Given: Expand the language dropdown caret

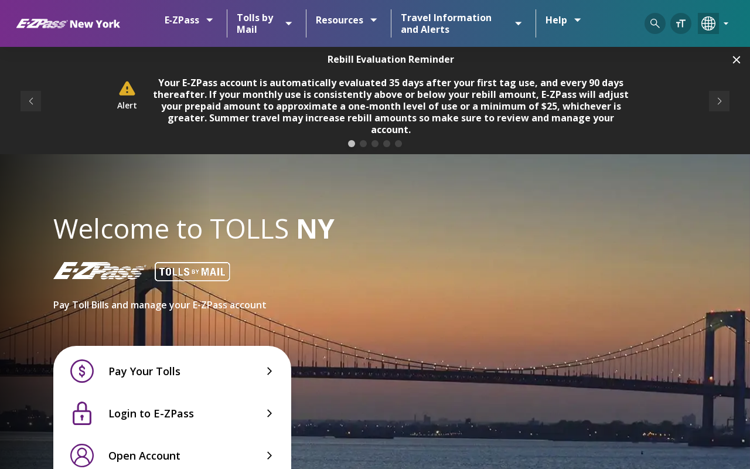Looking at the screenshot, I should [726, 23].
